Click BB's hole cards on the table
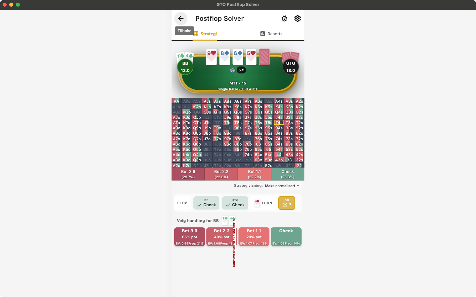 click(185, 56)
